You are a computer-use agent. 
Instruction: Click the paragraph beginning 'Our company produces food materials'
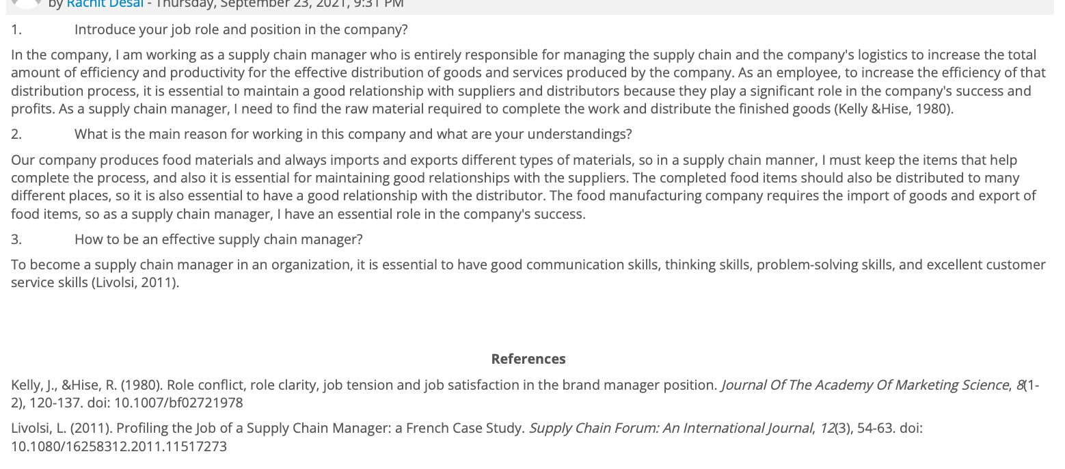tap(524, 187)
